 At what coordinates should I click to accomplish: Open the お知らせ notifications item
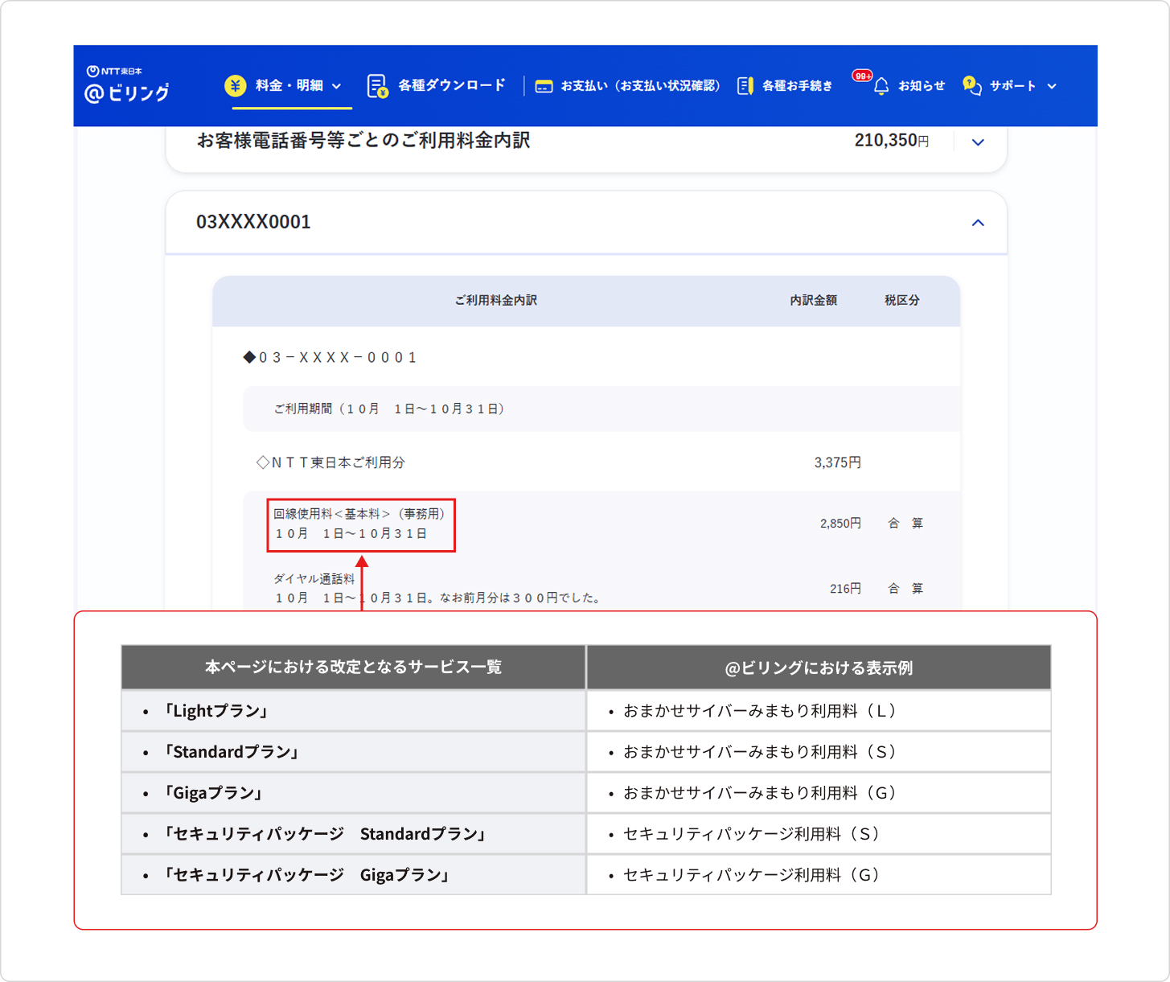pyautogui.click(x=909, y=85)
